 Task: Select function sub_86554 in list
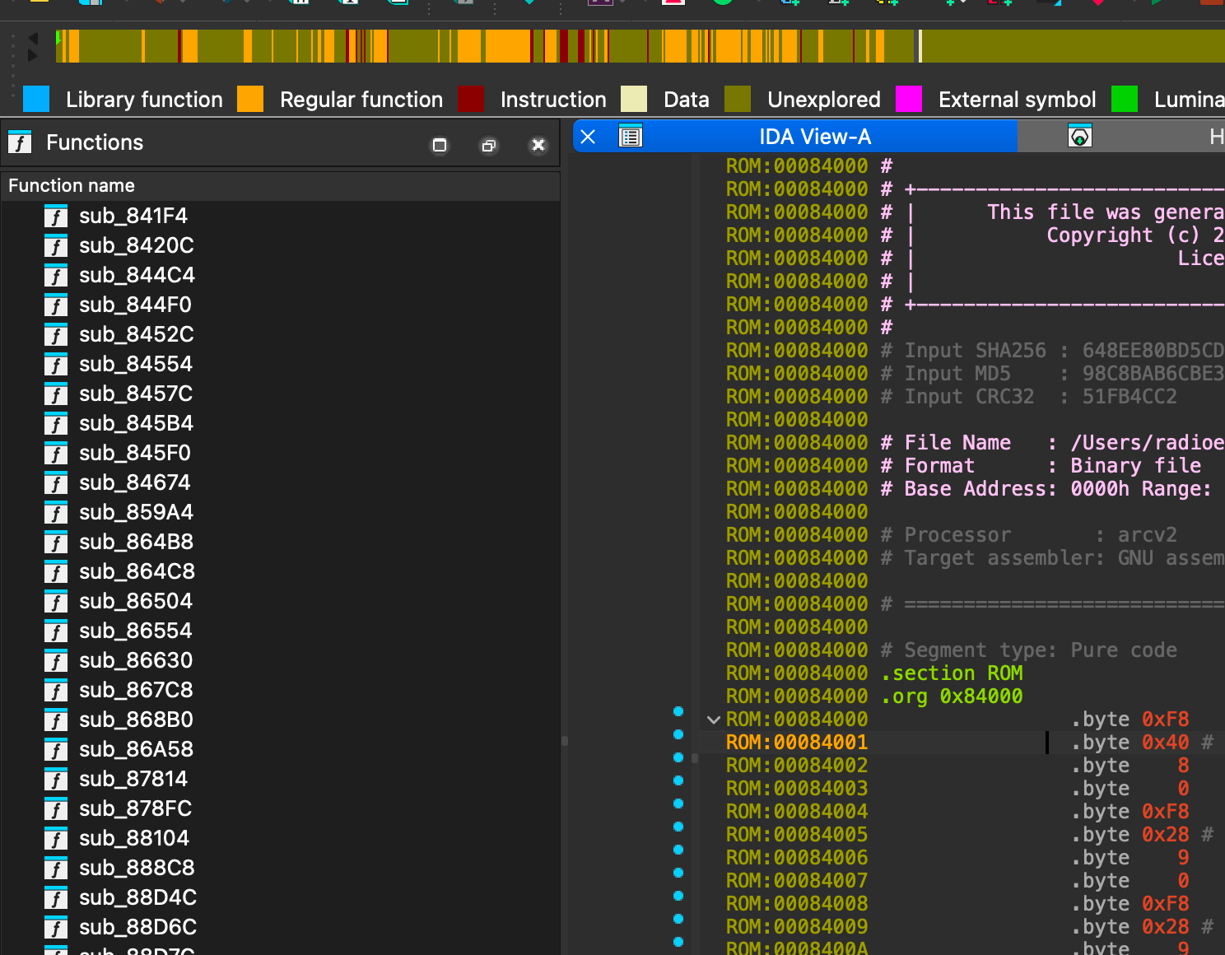pyautogui.click(x=280, y=631)
